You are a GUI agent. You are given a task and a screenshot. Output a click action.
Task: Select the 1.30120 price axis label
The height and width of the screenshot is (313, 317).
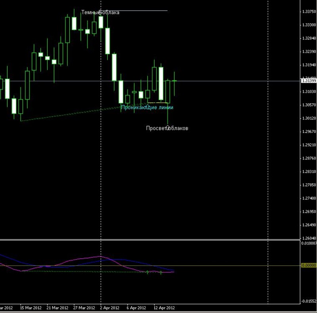click(308, 118)
